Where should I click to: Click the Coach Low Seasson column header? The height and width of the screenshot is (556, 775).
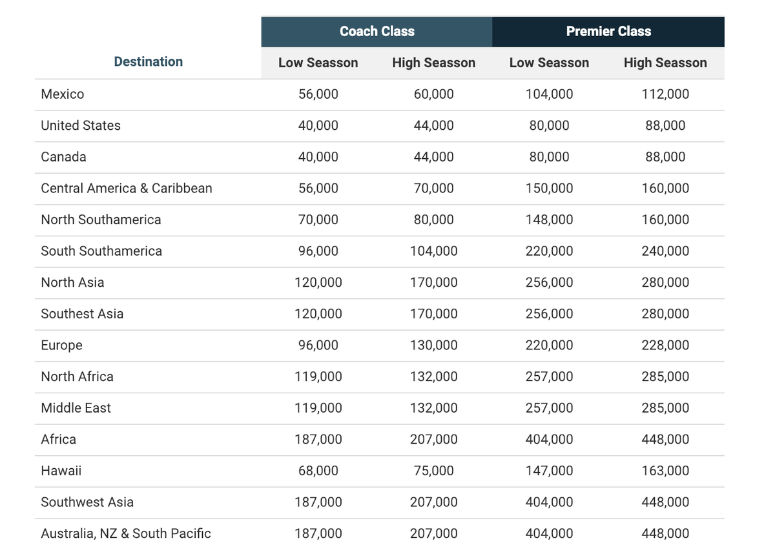(x=318, y=63)
